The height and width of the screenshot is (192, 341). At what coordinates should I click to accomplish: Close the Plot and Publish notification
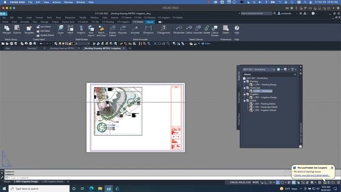click(x=332, y=168)
